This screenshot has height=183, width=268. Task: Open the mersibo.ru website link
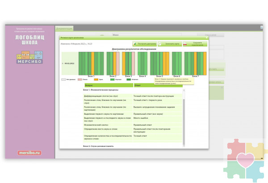30,153
